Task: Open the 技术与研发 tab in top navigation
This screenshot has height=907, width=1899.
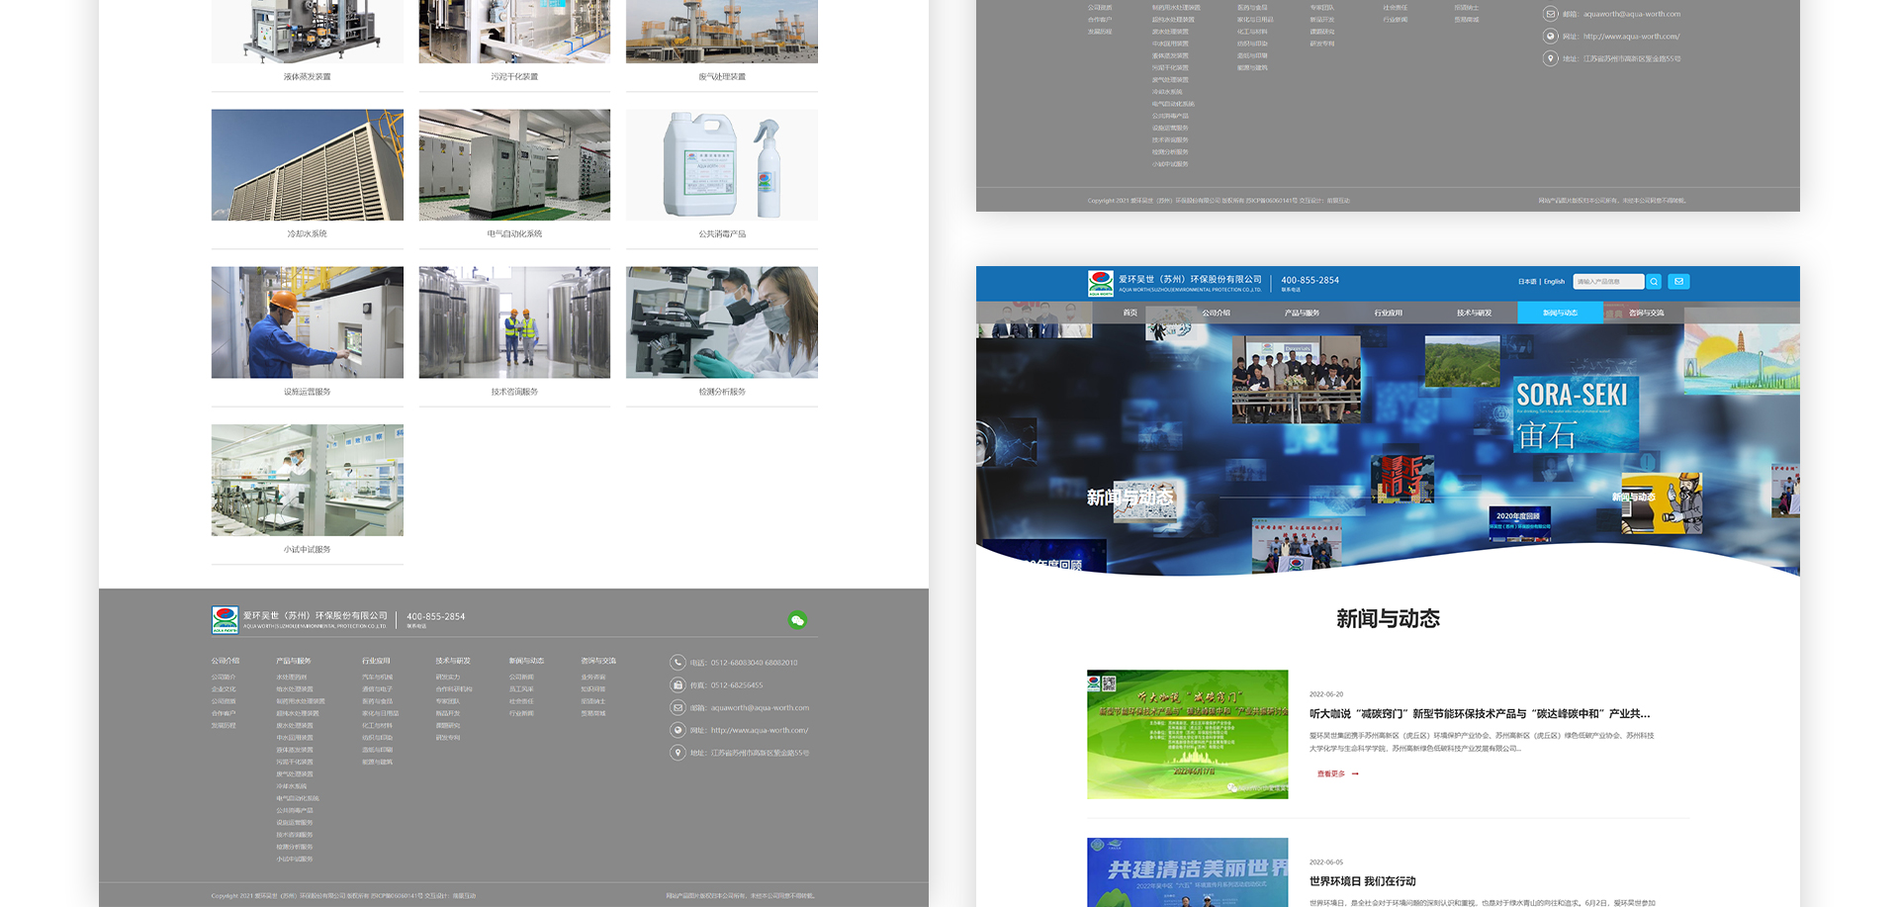Action: 1474,313
